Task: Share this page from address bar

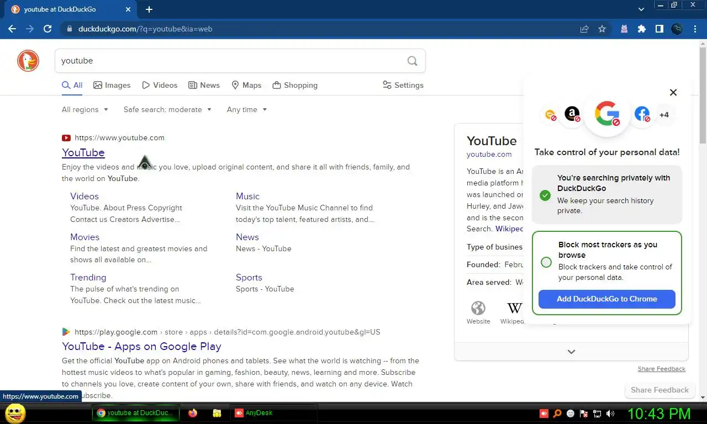Action: [584, 29]
